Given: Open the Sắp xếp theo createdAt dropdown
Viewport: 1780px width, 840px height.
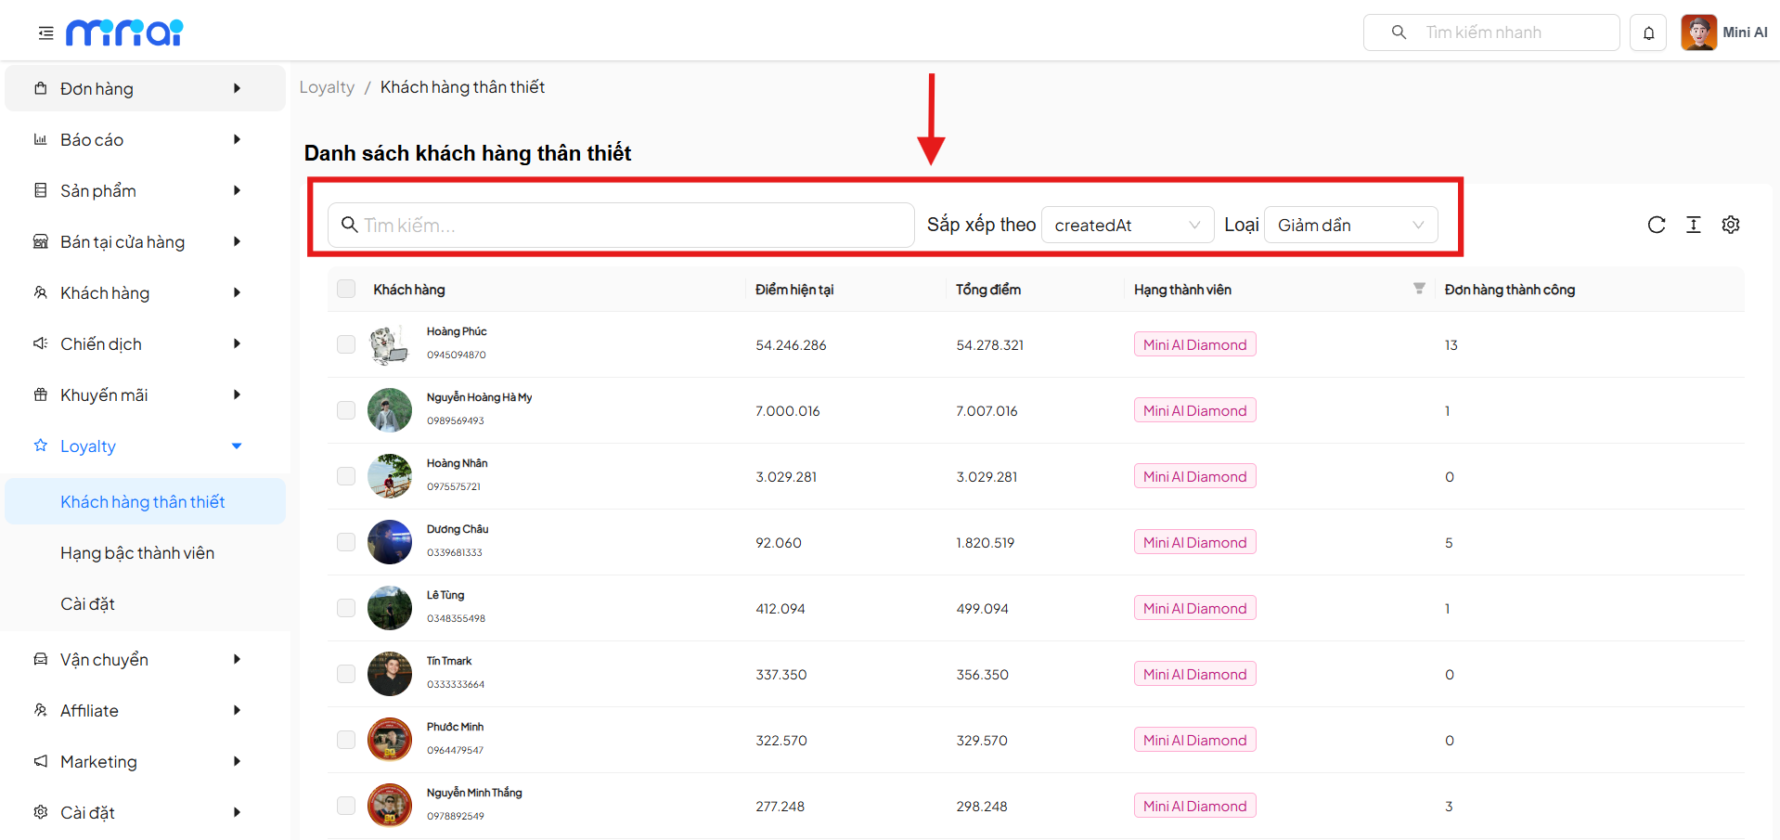Looking at the screenshot, I should click(1127, 225).
